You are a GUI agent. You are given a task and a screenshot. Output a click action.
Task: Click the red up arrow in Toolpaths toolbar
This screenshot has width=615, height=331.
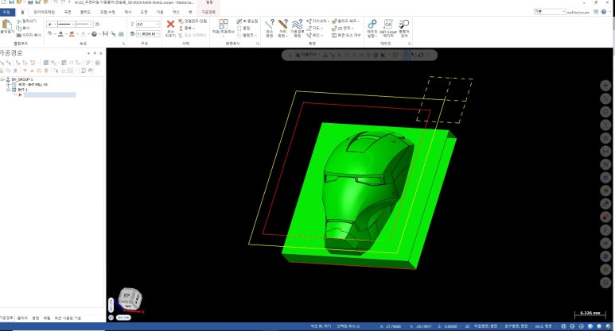coord(32,71)
